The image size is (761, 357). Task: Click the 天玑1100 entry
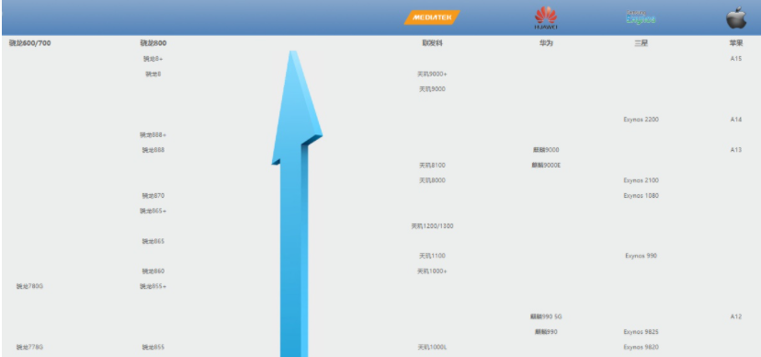coord(432,256)
